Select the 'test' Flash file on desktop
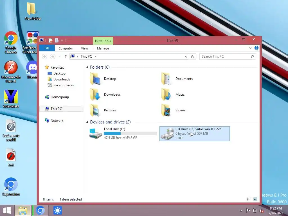This screenshot has width=288, height=216. coord(11,157)
